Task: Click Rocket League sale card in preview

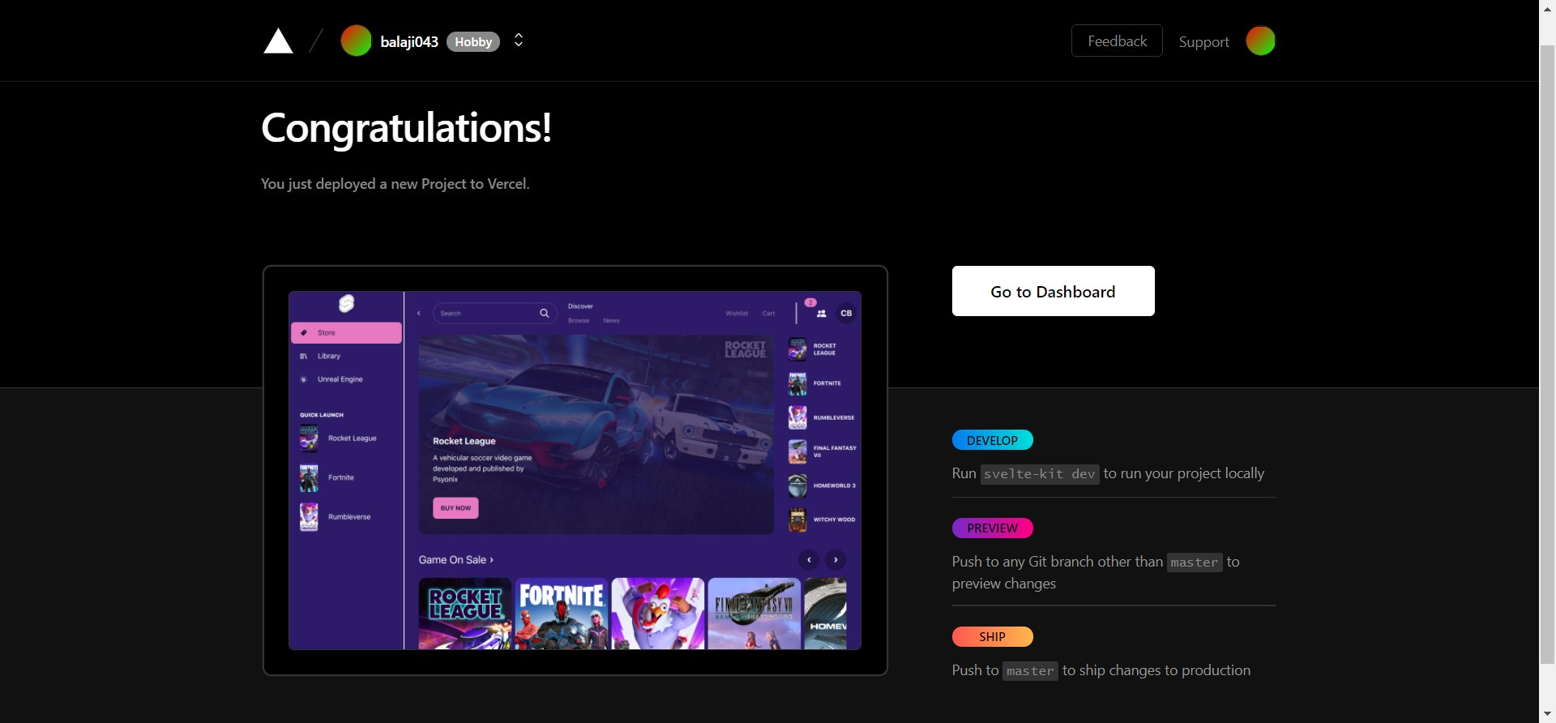Action: pyautogui.click(x=465, y=614)
